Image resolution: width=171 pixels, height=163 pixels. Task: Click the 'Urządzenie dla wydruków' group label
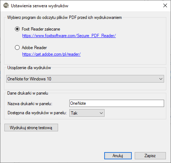pos(29,68)
